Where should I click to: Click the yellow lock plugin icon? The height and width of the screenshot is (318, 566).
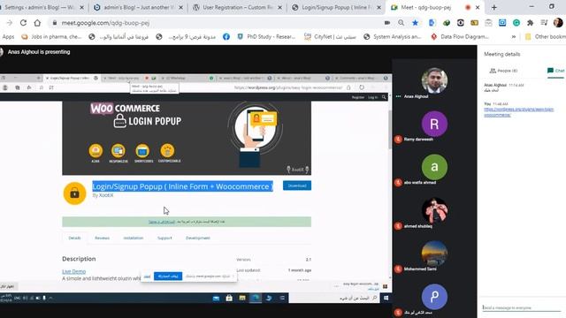74,193
